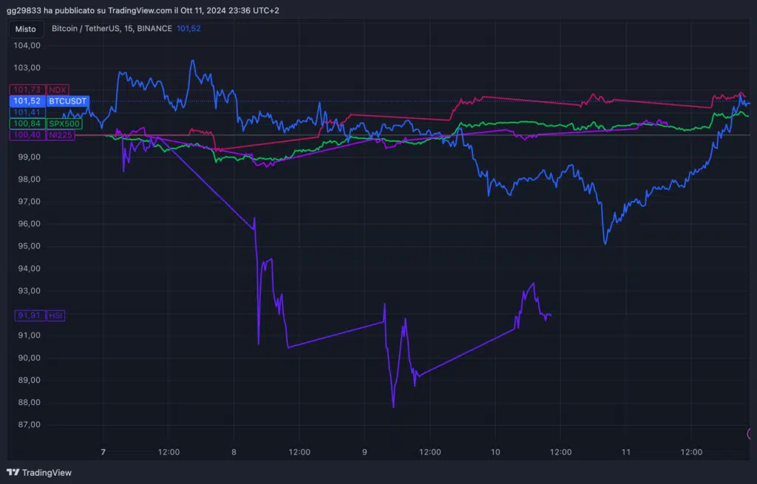
Task: Click the day 11 time axis marker
Action: (625, 451)
